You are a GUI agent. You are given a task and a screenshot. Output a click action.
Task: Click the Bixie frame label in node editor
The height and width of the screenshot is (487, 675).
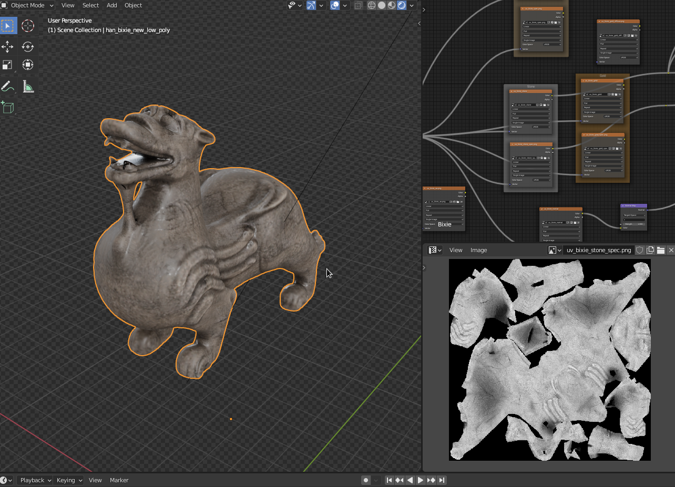coord(445,224)
